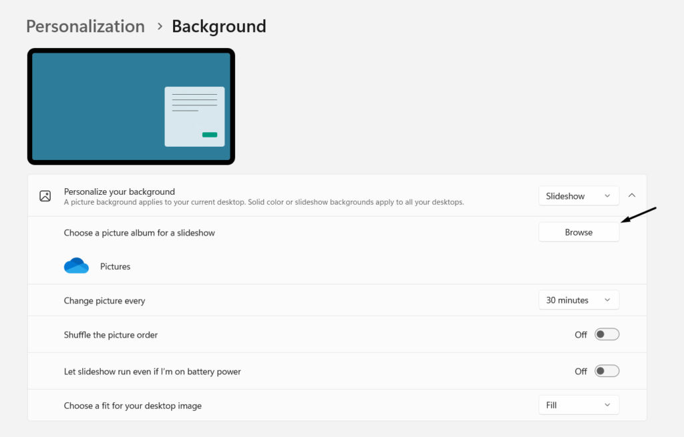684x437 pixels.
Task: Open the 30 minutes interval dropdown
Action: coord(578,300)
